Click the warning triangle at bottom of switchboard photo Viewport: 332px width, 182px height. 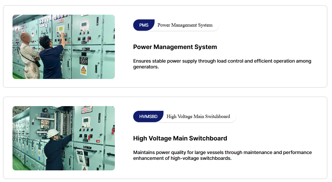coord(84,168)
